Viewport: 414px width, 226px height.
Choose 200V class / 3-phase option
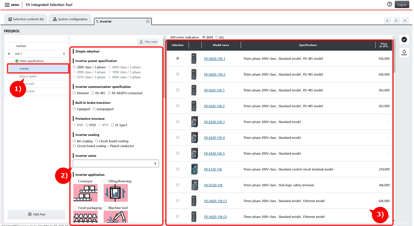pos(74,67)
